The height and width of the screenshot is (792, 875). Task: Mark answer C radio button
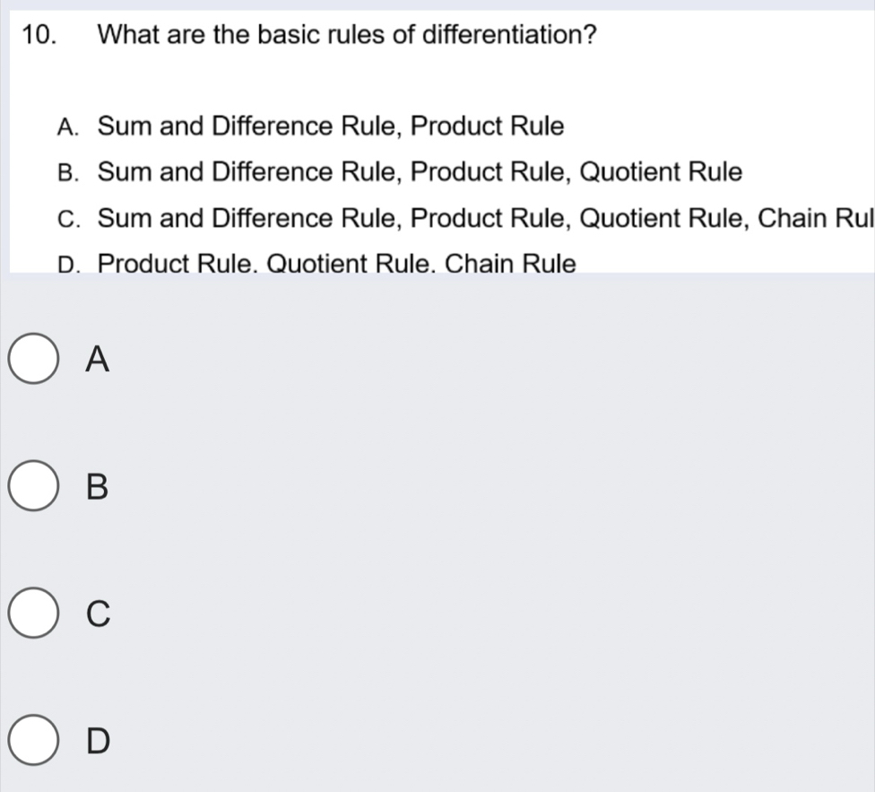click(35, 615)
